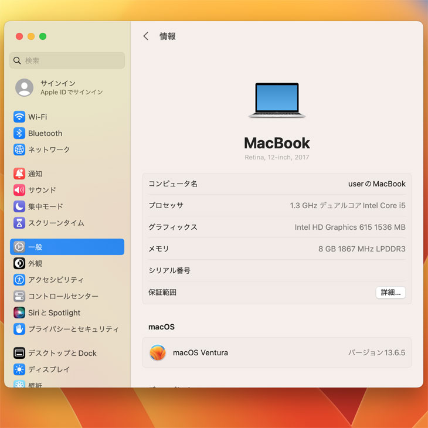Select the スクリーンタイム hourglass icon
Viewport: 428px width, 428px height.
[19, 223]
